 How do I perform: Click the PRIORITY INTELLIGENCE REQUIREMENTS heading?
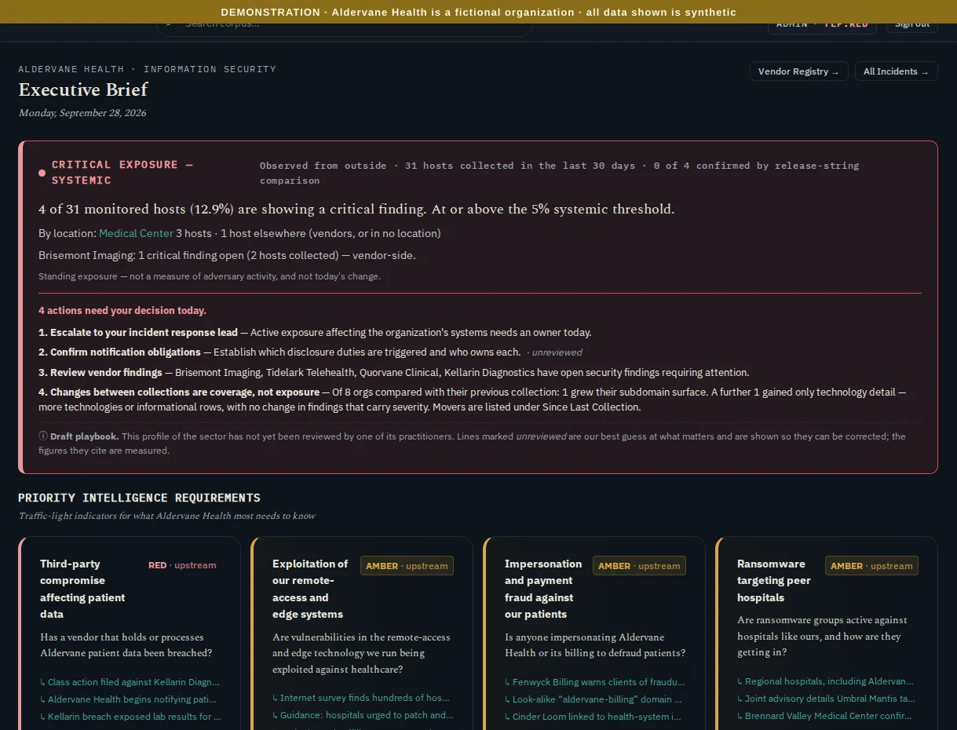click(139, 498)
